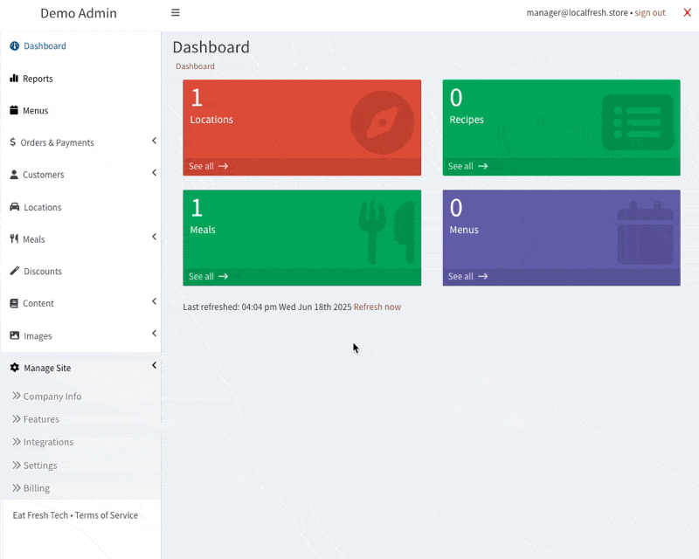Click the Demo Admin title

coord(79,13)
